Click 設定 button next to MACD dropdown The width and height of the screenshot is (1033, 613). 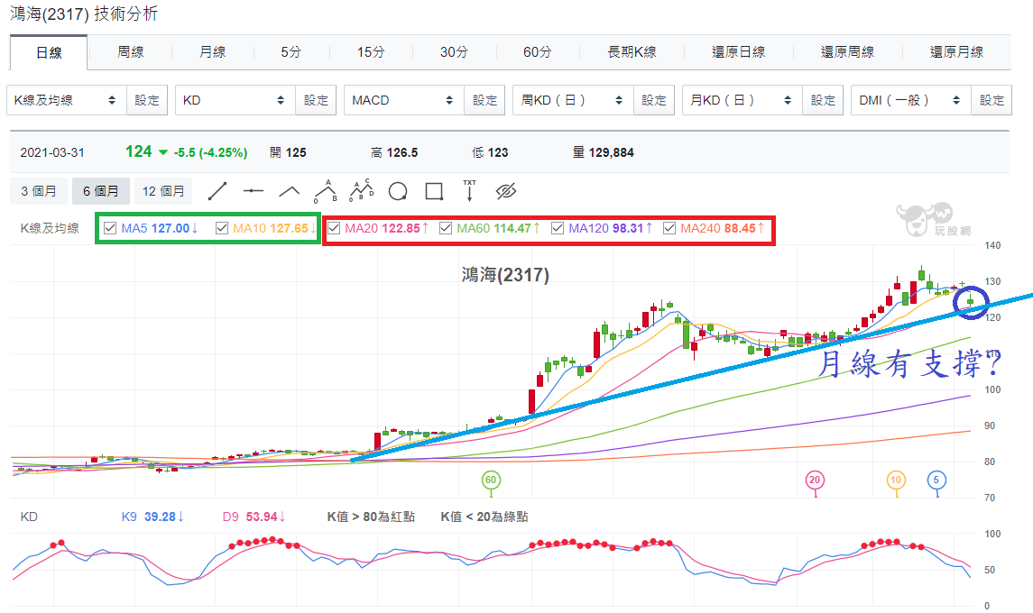(x=484, y=100)
